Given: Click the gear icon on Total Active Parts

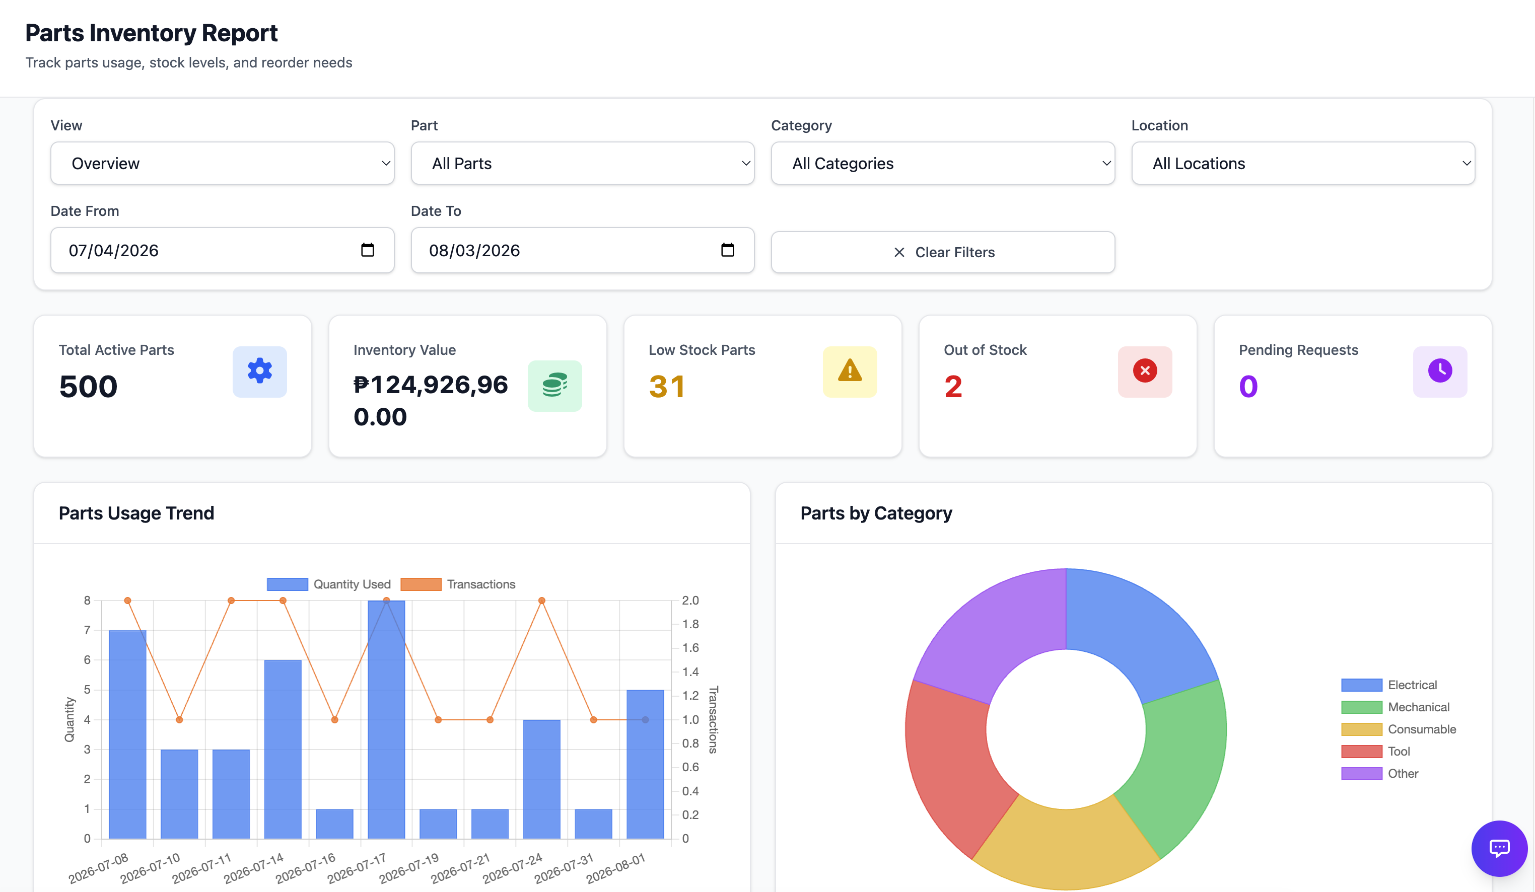Looking at the screenshot, I should coord(259,371).
